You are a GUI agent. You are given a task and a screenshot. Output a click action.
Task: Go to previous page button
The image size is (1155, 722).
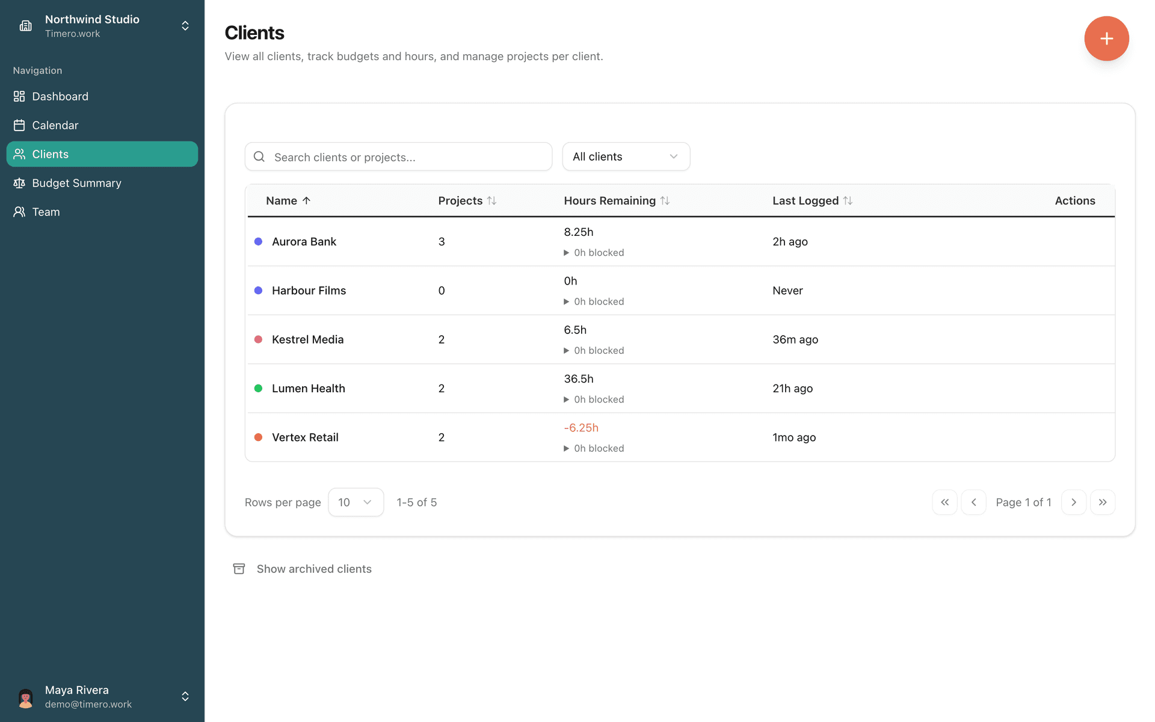click(x=973, y=502)
